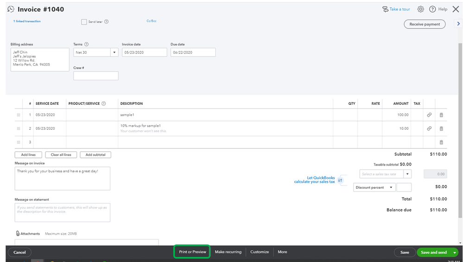Click the 10.00 amount cell
Image resolution: width=463 pixels, height=262 pixels.
pos(396,128)
